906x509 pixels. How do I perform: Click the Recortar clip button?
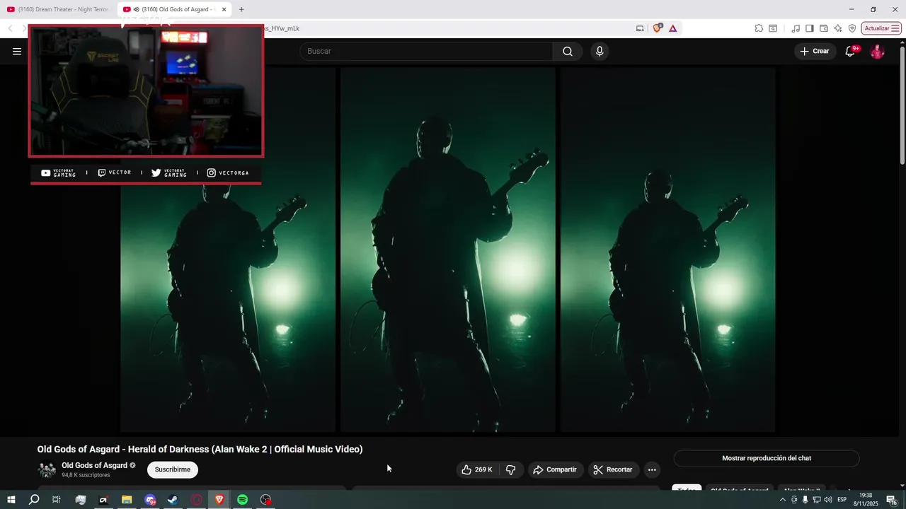click(x=614, y=469)
